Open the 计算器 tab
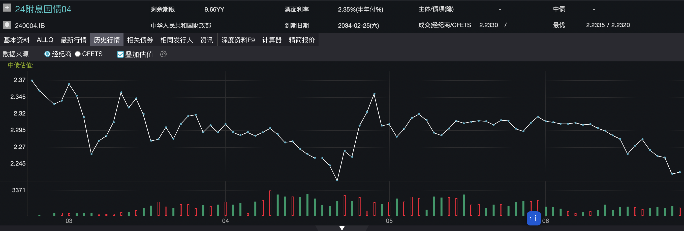This screenshot has width=684, height=231. coord(272,40)
